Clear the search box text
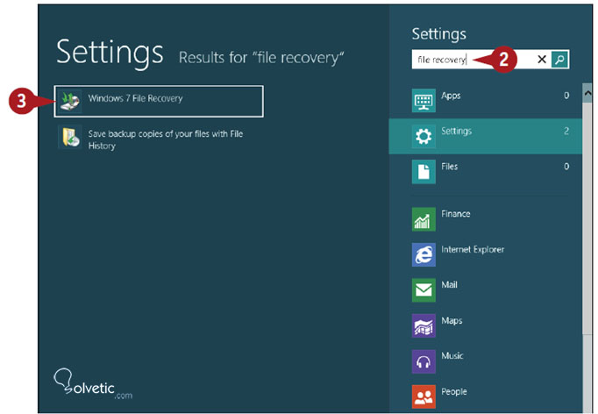Image resolution: width=598 pixels, height=414 pixels. point(542,59)
